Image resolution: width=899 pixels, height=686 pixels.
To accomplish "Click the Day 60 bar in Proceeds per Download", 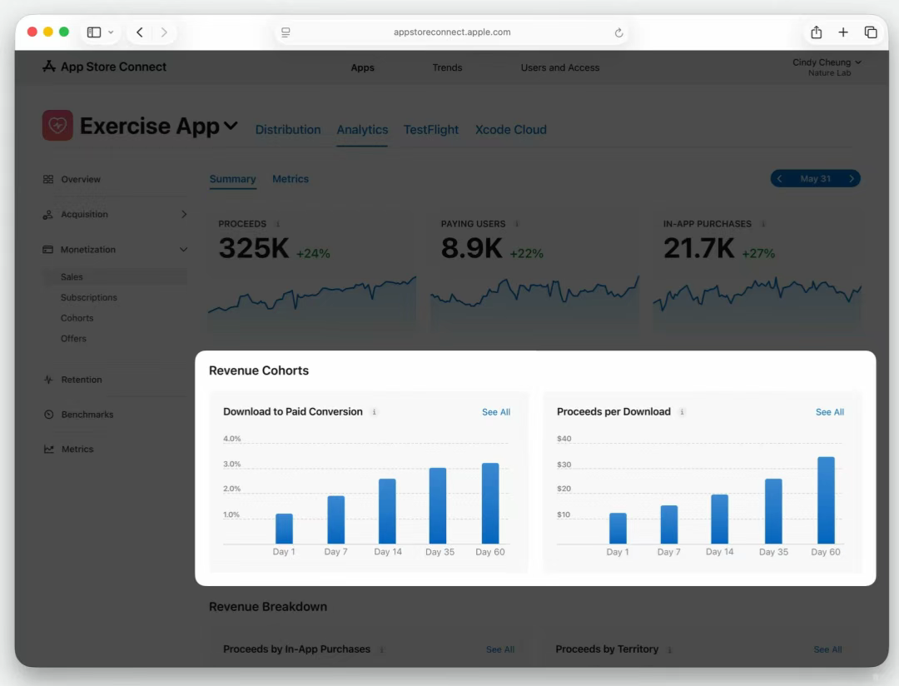I will [826, 500].
